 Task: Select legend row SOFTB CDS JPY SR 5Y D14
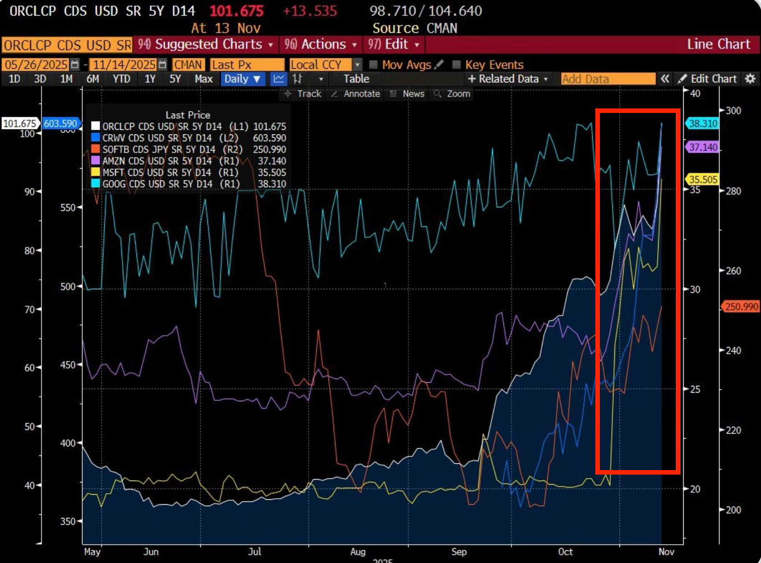click(x=188, y=149)
